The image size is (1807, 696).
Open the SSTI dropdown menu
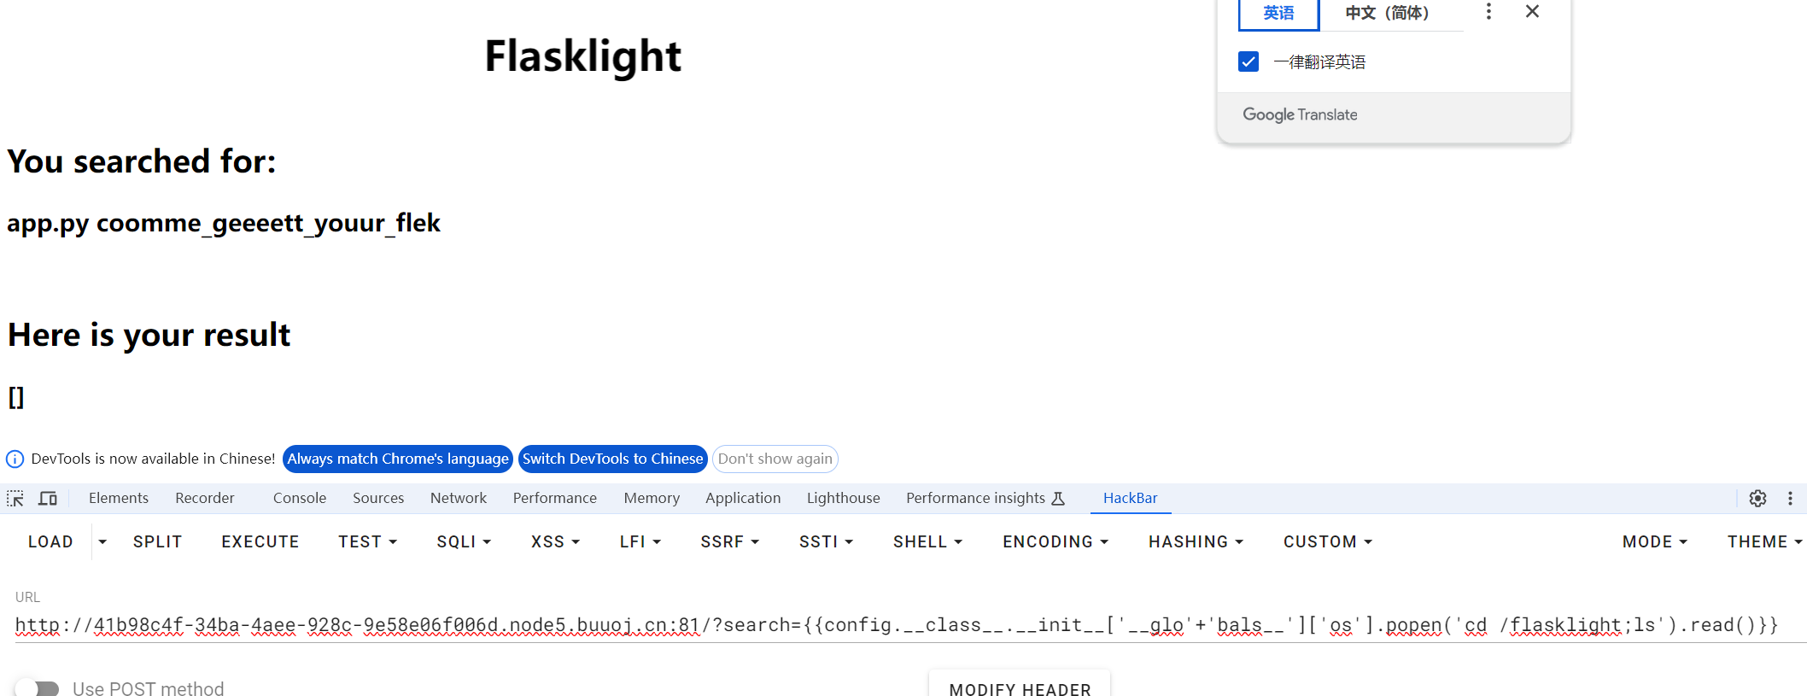[826, 541]
